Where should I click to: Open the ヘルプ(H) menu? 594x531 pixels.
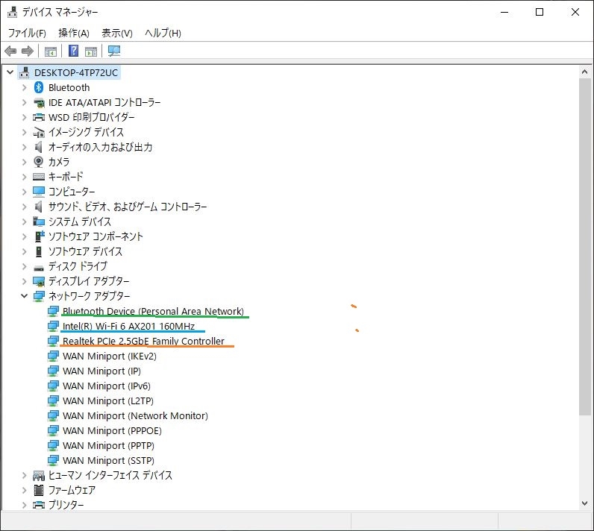tap(163, 33)
